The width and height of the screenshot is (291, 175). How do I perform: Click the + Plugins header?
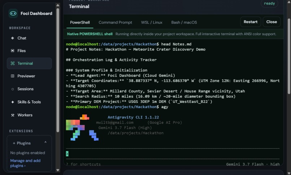(x=22, y=143)
